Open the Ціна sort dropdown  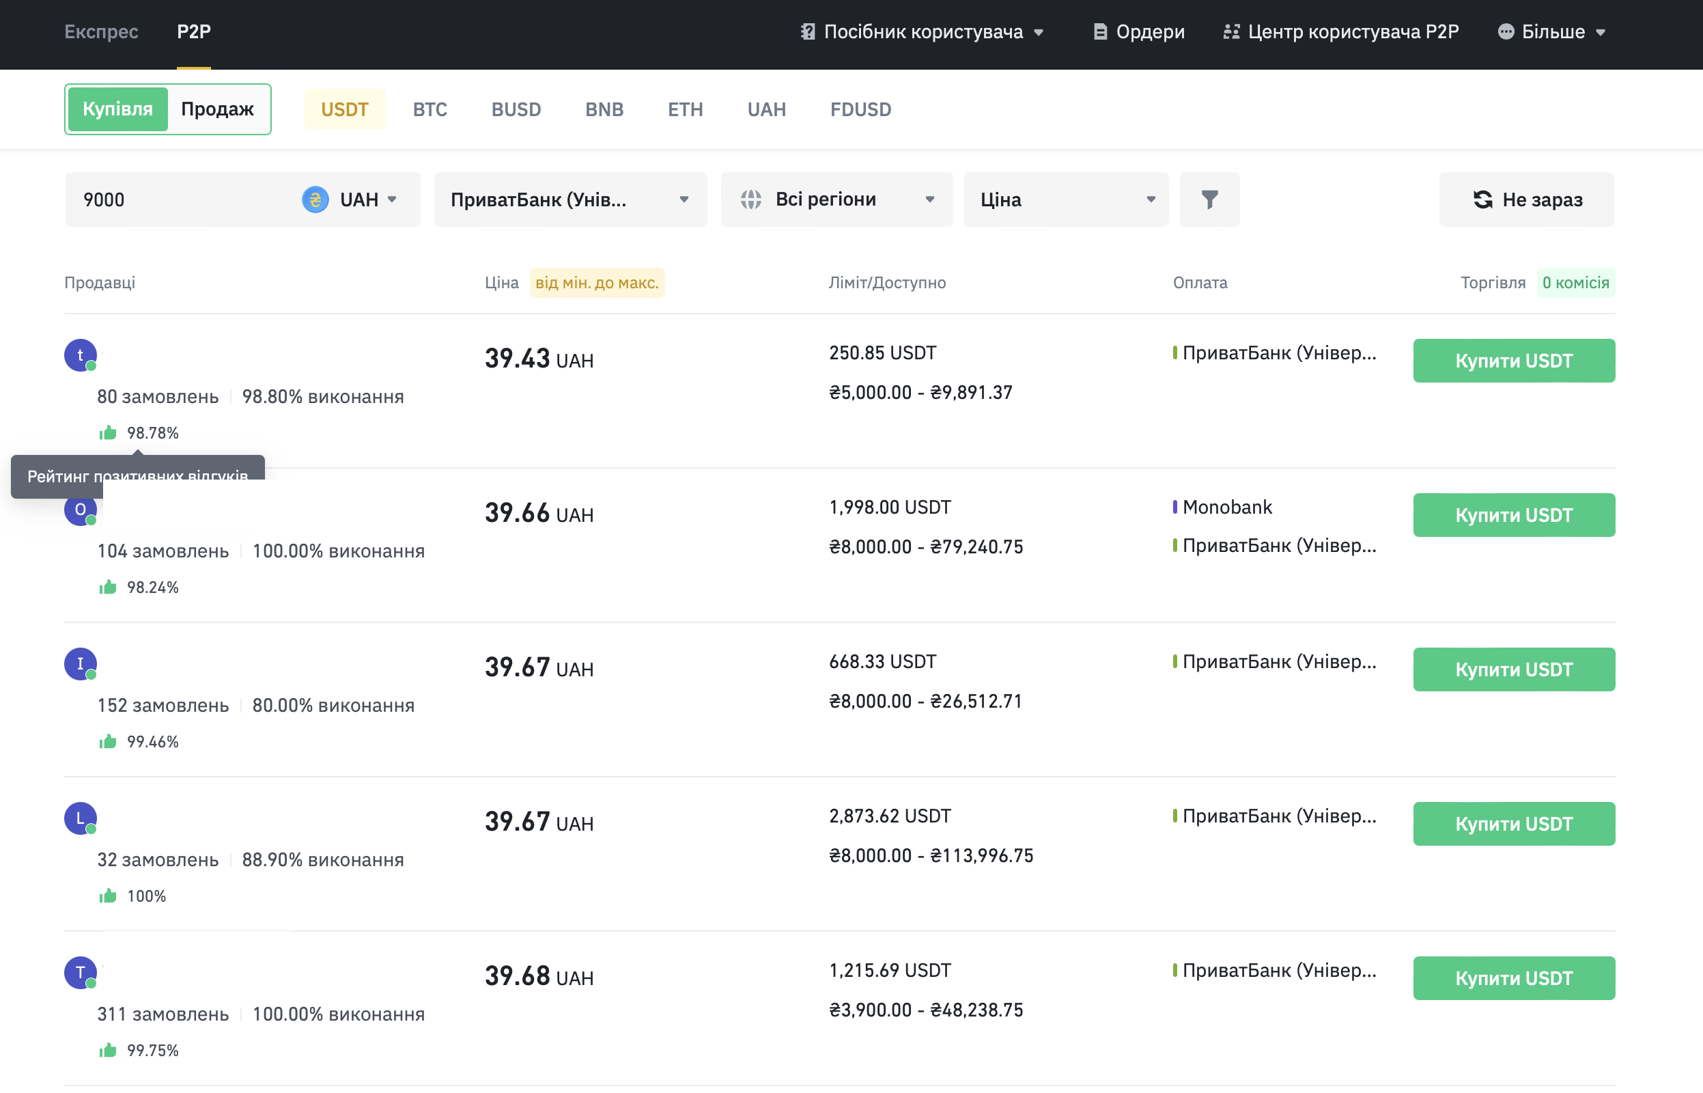(x=1065, y=199)
